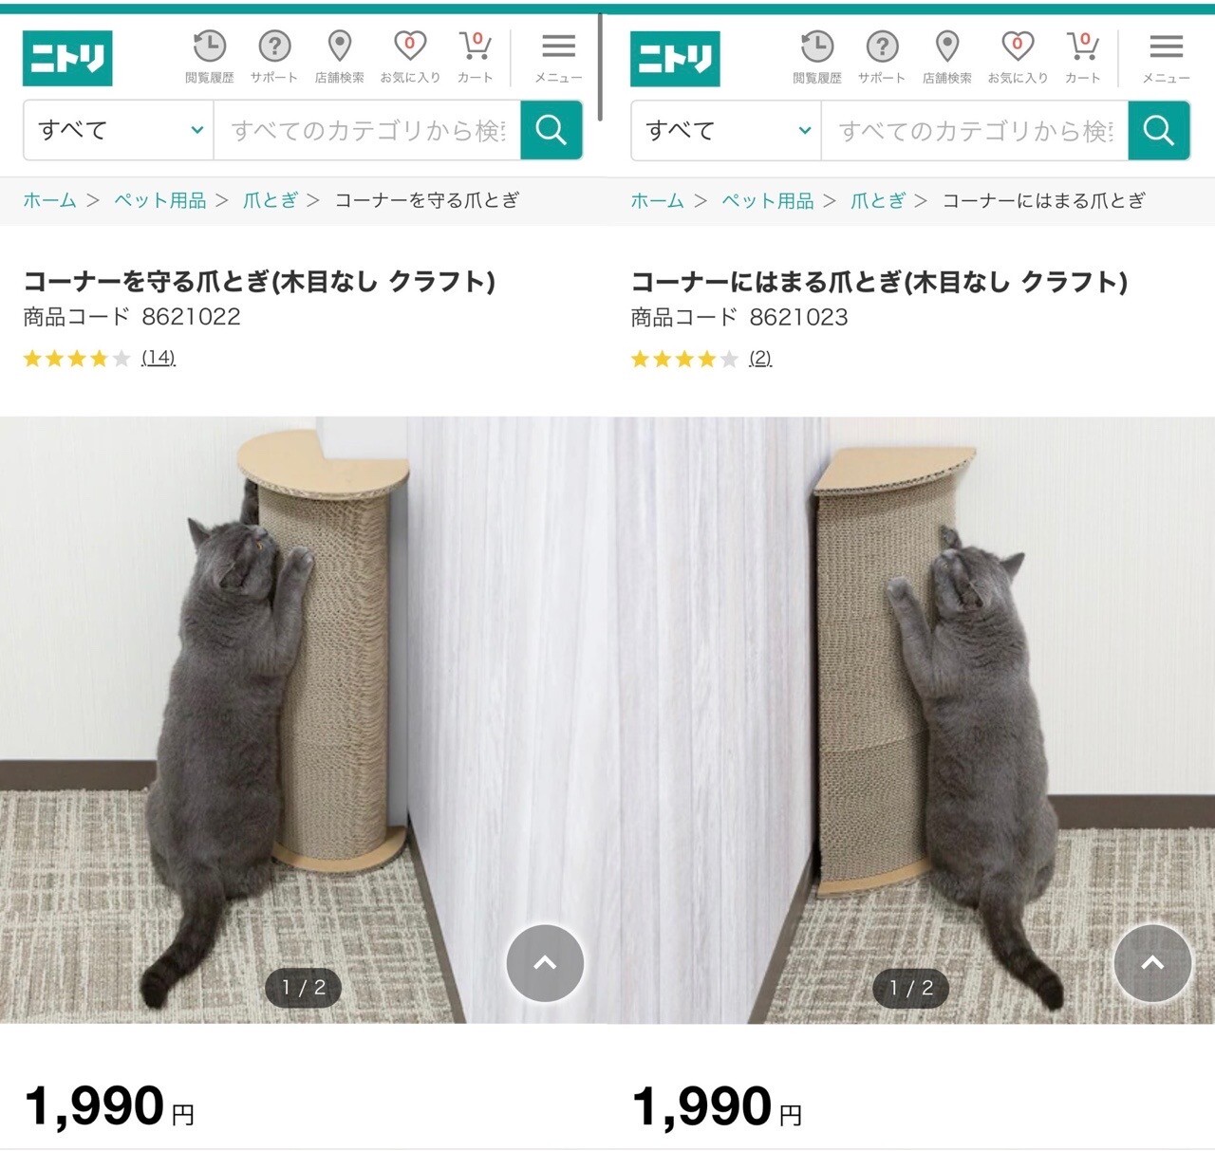Open store locator pin icon in right page
The height and width of the screenshot is (1151, 1215).
(x=946, y=57)
